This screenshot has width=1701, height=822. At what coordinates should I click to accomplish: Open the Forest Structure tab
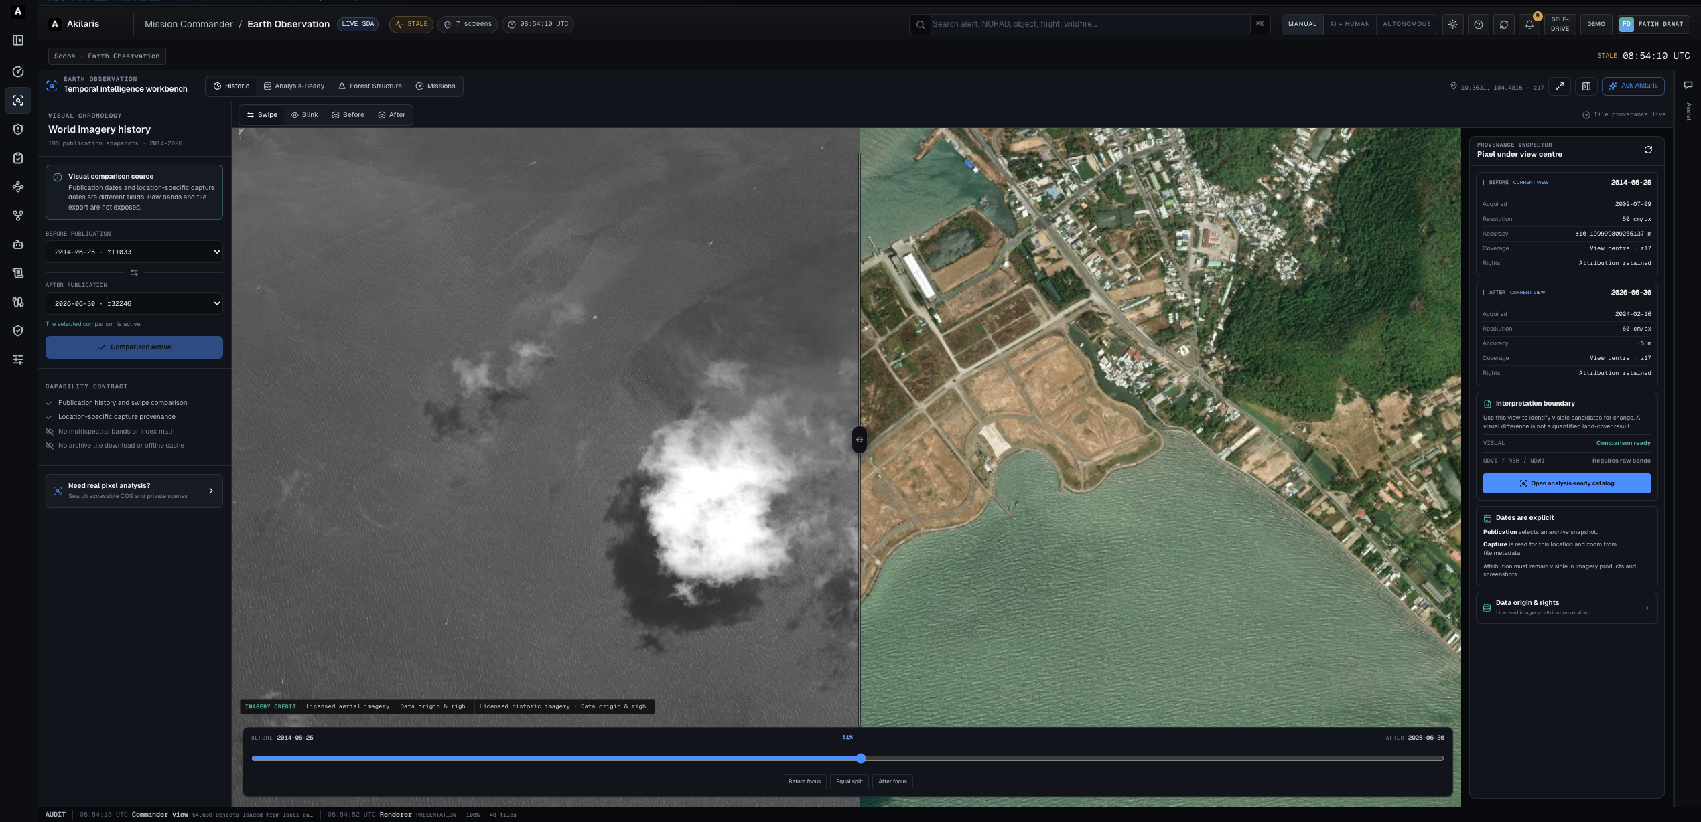coord(370,86)
